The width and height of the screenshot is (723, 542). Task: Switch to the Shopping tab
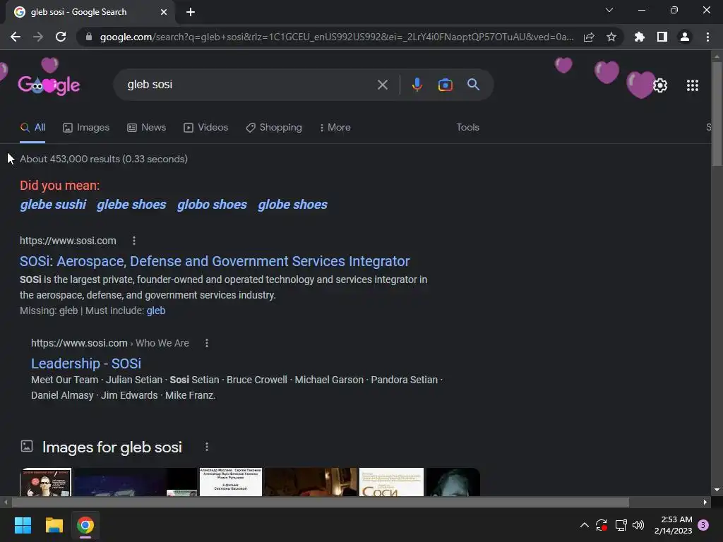click(x=274, y=128)
